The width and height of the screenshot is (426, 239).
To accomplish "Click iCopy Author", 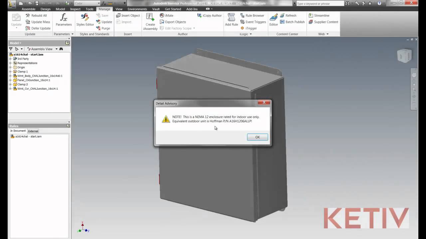I will point(209,16).
